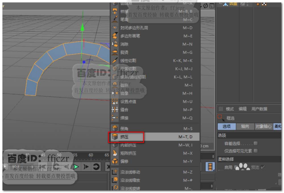Image resolution: width=284 pixels, height=193 pixels.
Task: Toggle the 预览 preview checkbox
Action: tap(263, 167)
